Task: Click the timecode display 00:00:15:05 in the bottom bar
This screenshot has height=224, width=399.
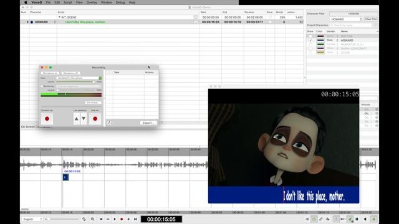Action: click(161, 219)
